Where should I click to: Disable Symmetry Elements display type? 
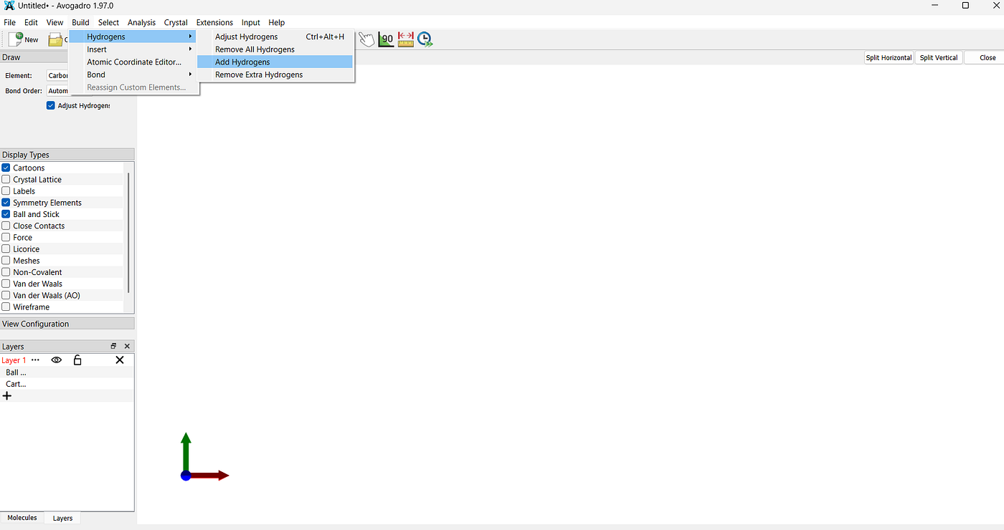click(x=6, y=203)
